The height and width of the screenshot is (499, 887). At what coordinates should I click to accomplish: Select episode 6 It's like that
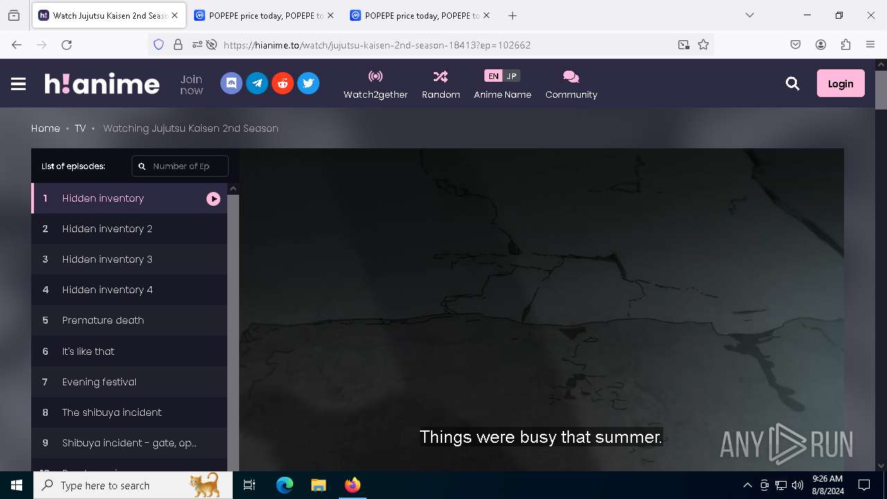click(129, 351)
